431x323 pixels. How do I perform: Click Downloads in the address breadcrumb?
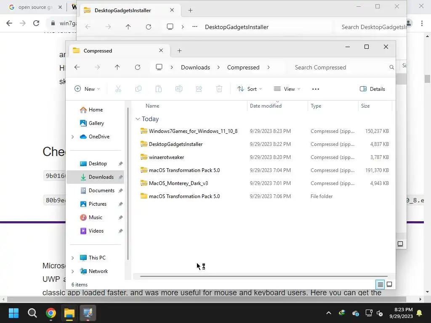(195, 67)
